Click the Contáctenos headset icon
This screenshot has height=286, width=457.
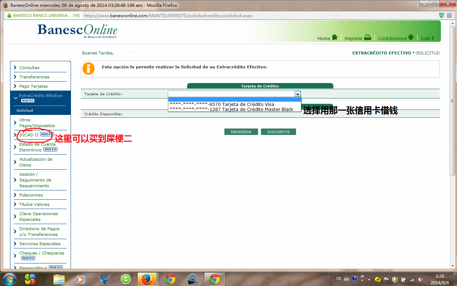click(x=411, y=38)
